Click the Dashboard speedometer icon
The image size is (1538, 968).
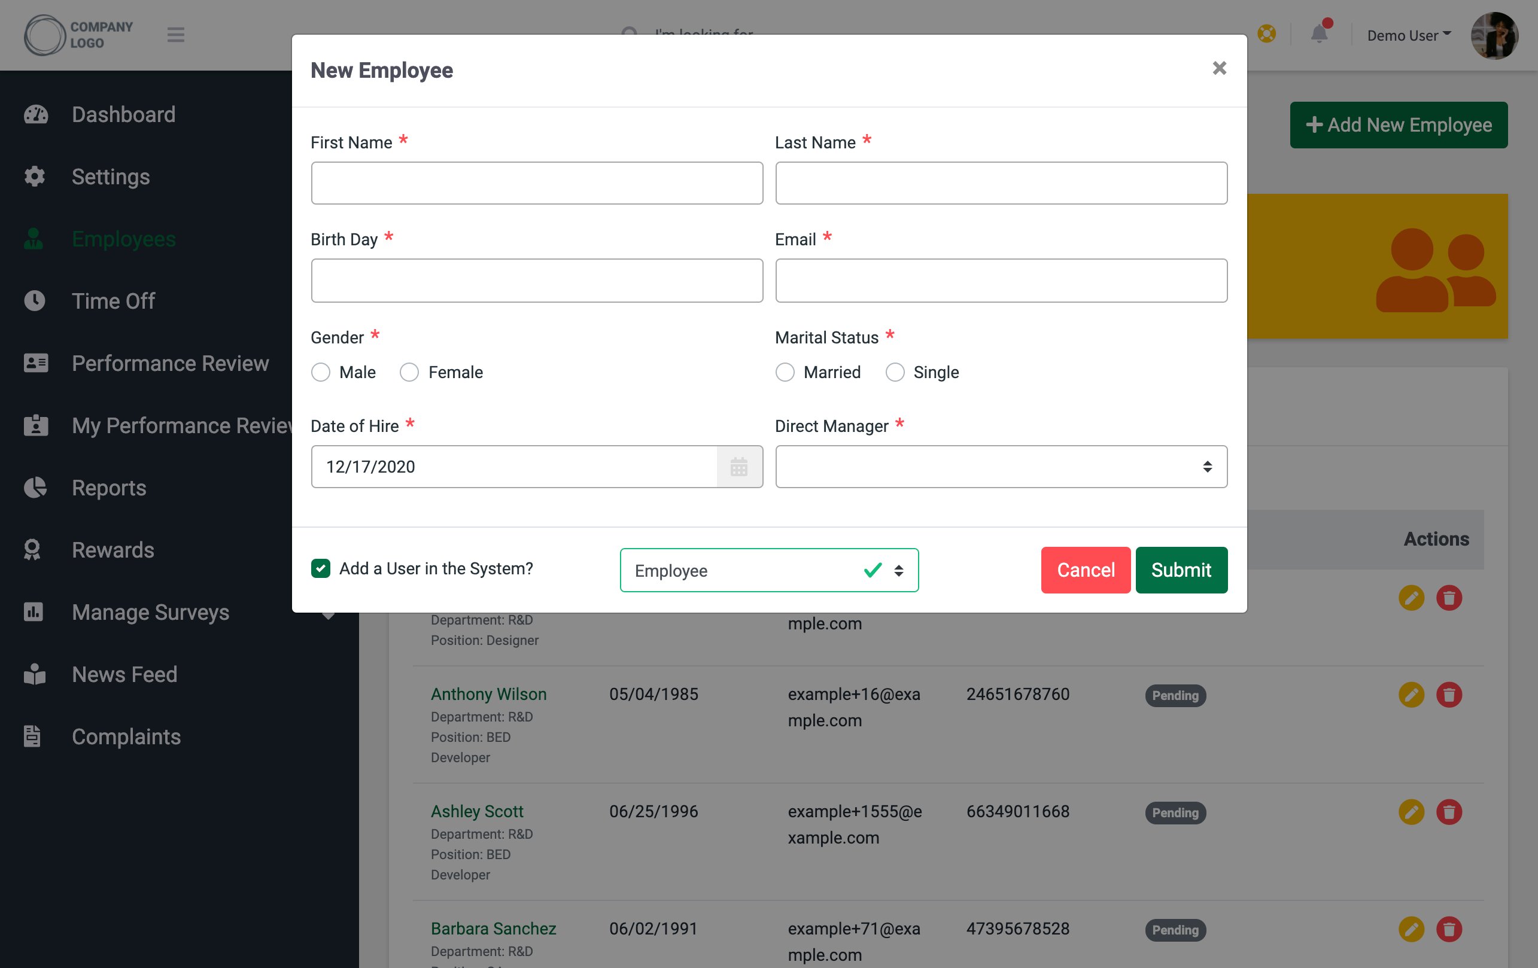[36, 114]
